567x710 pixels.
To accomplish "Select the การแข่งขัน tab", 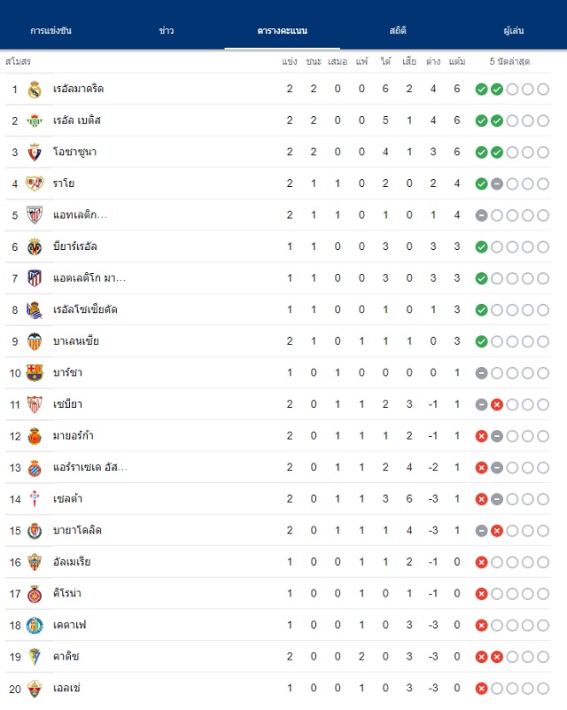I will [x=50, y=30].
